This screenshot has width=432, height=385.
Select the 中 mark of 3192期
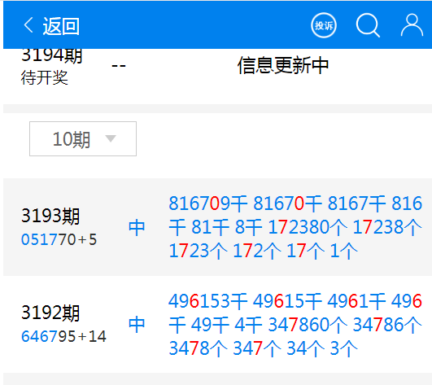pos(137,325)
